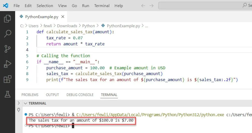
Task: Open the Explorer view in activity bar
Action: click(8, 19)
